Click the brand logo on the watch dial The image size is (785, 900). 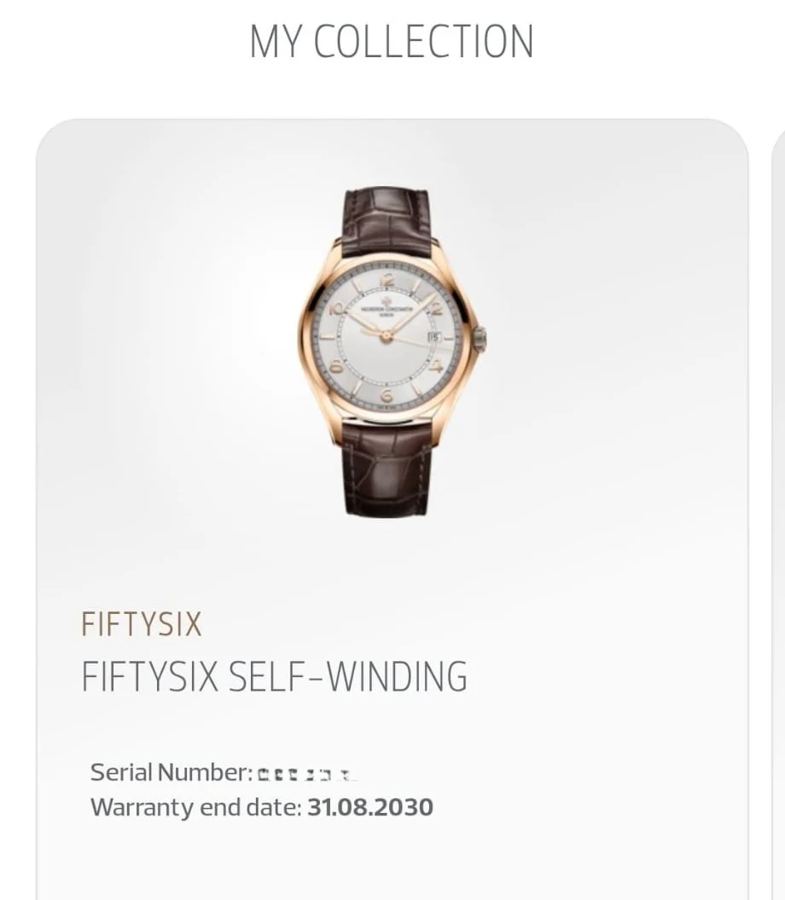click(x=387, y=302)
